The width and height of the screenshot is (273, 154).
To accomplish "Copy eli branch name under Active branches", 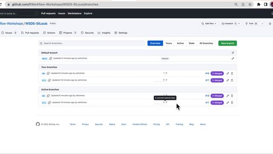I will tap(49, 103).
